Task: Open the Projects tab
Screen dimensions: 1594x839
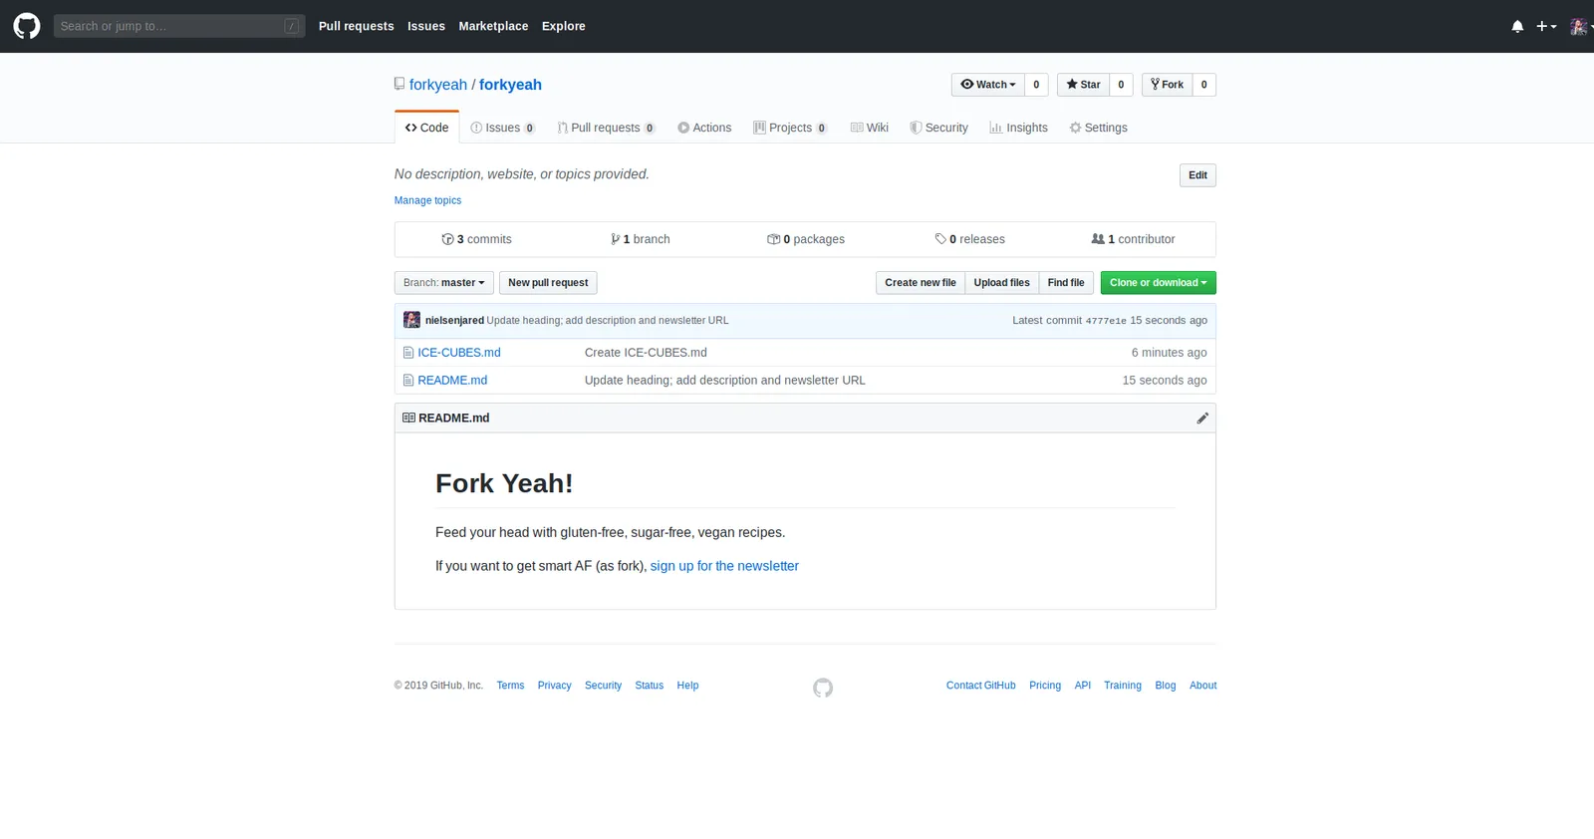Action: (x=790, y=128)
